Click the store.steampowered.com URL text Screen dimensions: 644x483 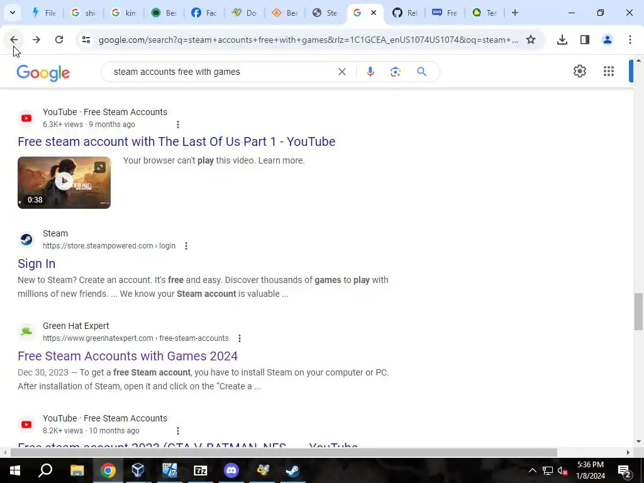[x=109, y=246]
